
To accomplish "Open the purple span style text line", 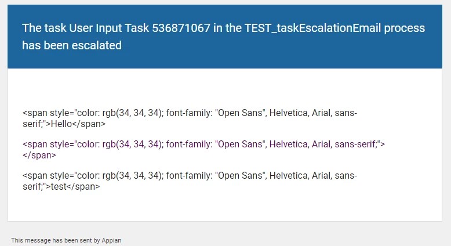I will pyautogui.click(x=203, y=144).
